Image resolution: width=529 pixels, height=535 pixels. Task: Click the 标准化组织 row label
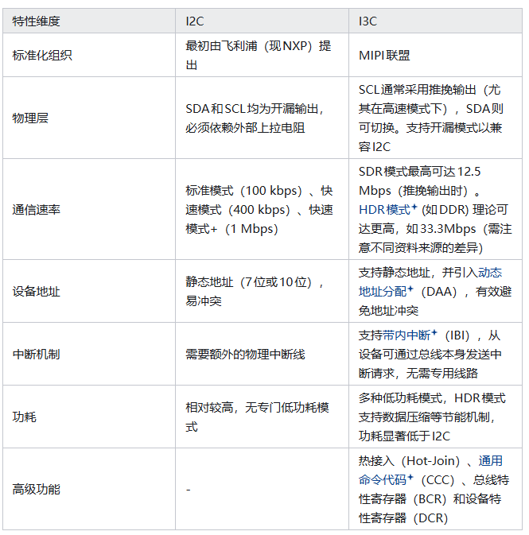coord(42,56)
